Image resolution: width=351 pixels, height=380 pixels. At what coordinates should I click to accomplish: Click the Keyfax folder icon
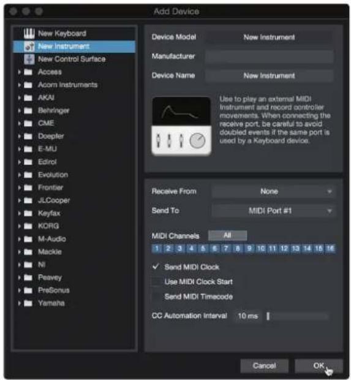pos(28,213)
